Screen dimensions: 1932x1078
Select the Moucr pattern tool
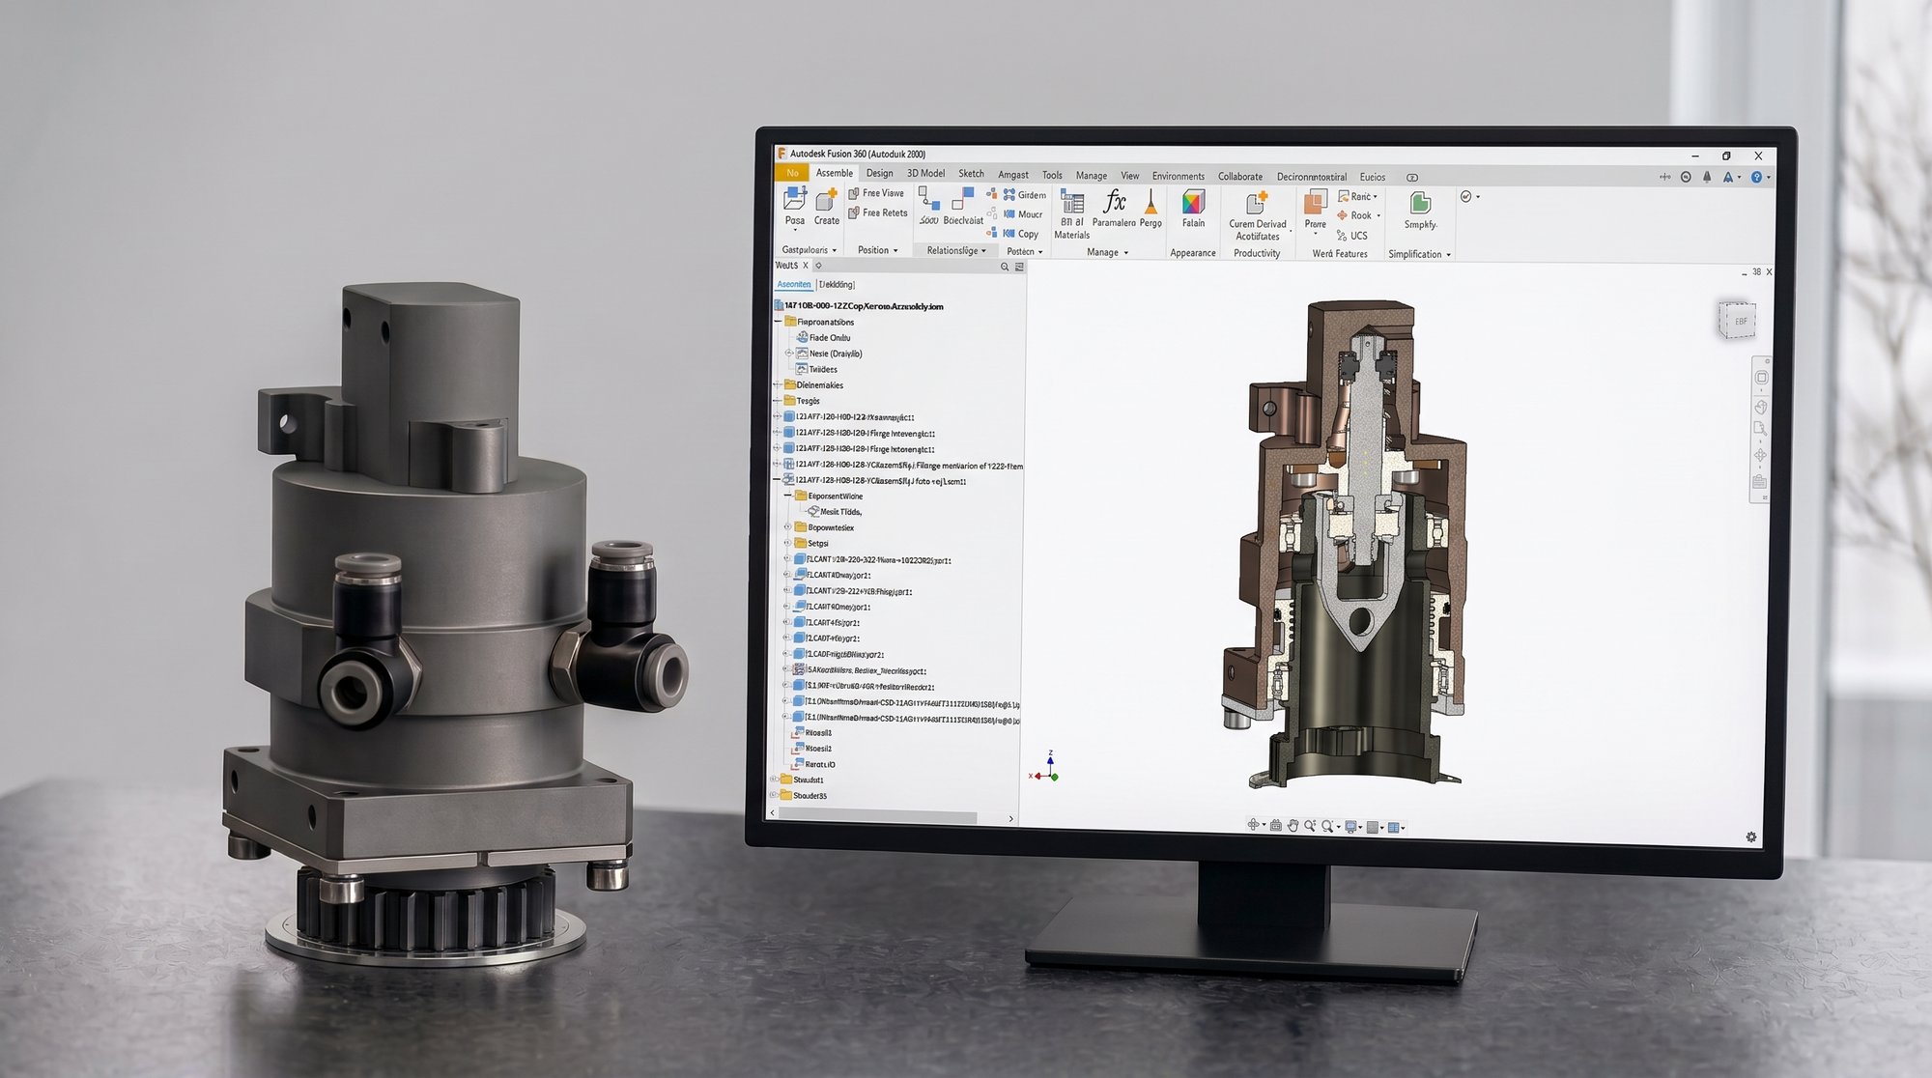pos(1023,214)
